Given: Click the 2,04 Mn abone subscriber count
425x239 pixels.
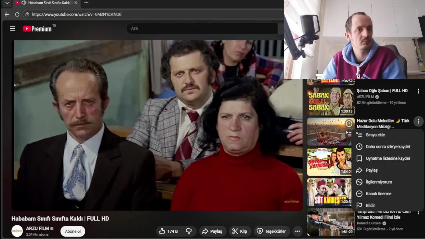Looking at the screenshot, I should tap(37, 234).
